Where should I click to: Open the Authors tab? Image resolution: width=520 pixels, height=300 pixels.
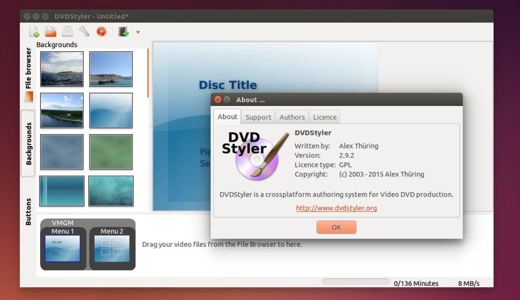tap(292, 117)
